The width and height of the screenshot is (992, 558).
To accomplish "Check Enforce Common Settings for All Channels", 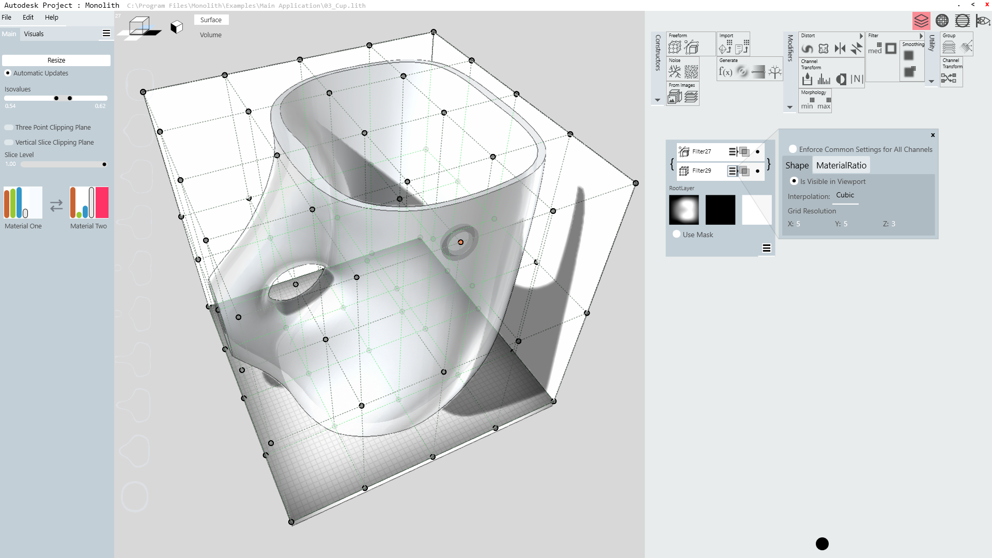I will 793,149.
